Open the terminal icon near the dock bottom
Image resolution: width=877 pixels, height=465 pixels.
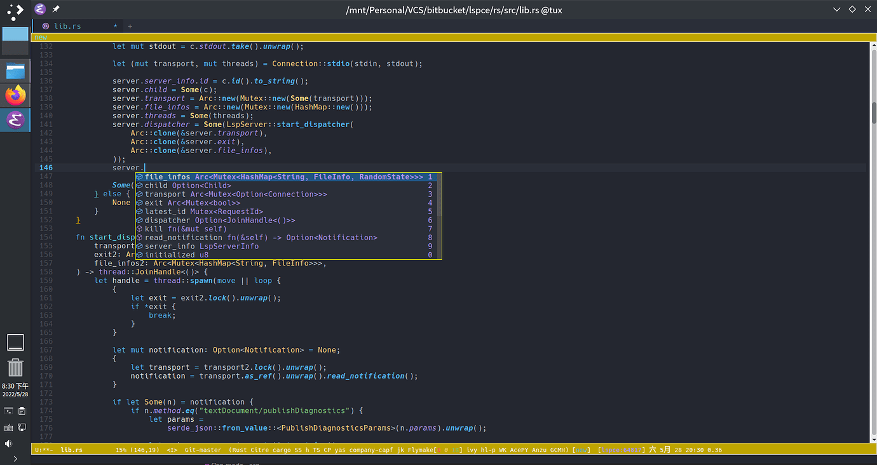(x=10, y=411)
